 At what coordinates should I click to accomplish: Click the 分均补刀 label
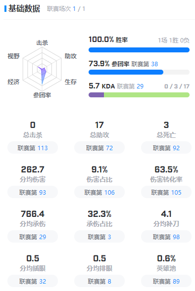166,224
